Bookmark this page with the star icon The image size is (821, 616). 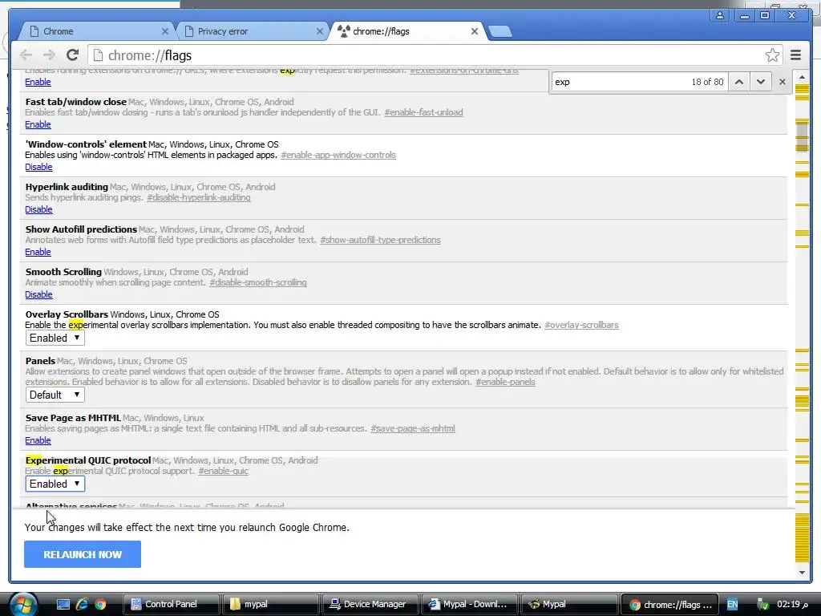pos(772,55)
